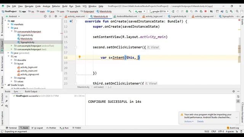Open the profiler gauge icon in toolbar

(196, 11)
